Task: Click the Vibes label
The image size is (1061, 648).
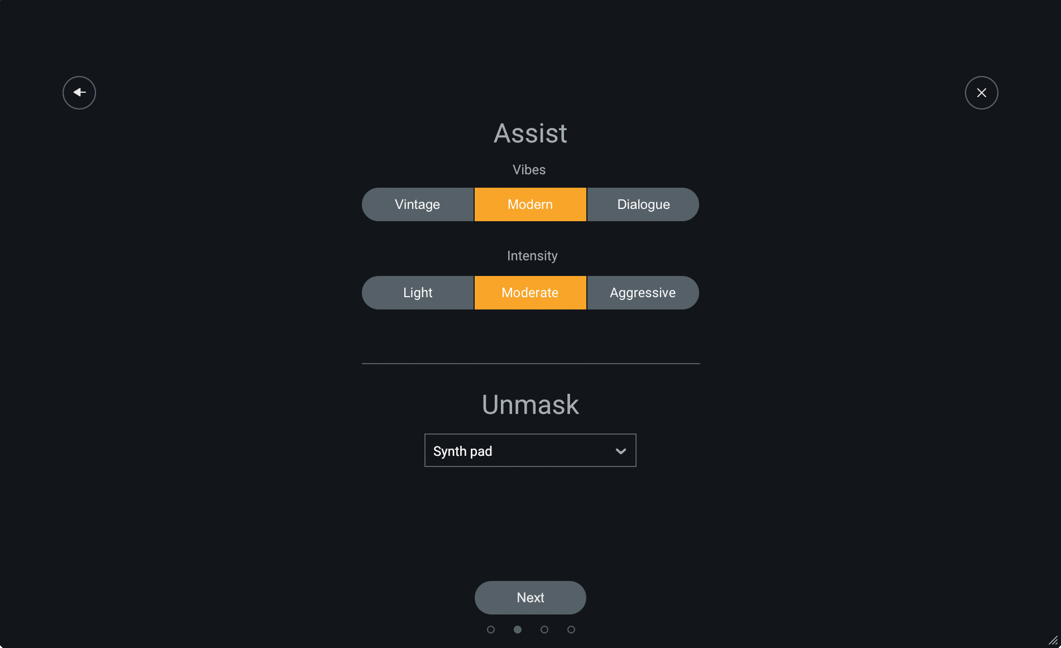Action: pyautogui.click(x=529, y=170)
